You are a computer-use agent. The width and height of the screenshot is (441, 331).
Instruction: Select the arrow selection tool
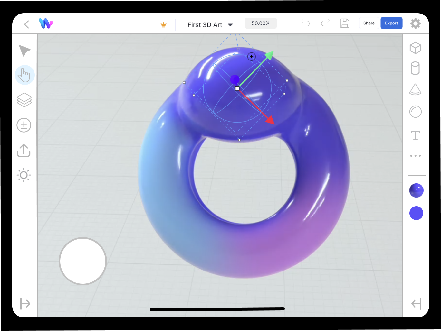pos(24,50)
